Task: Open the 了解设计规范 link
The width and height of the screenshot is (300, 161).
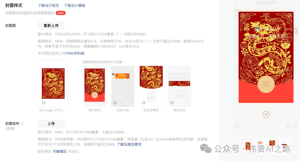Action: tap(48, 6)
